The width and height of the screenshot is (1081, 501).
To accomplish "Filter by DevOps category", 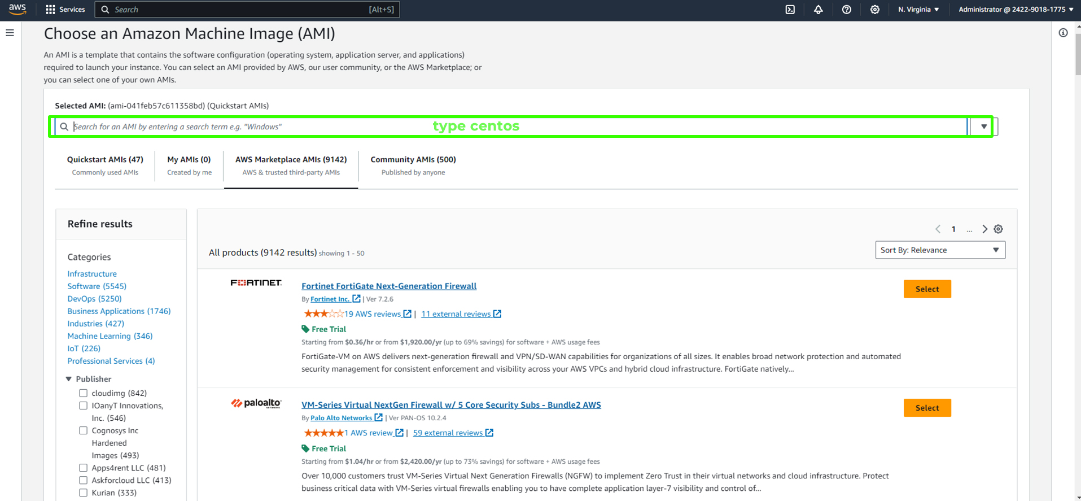I will coord(94,299).
